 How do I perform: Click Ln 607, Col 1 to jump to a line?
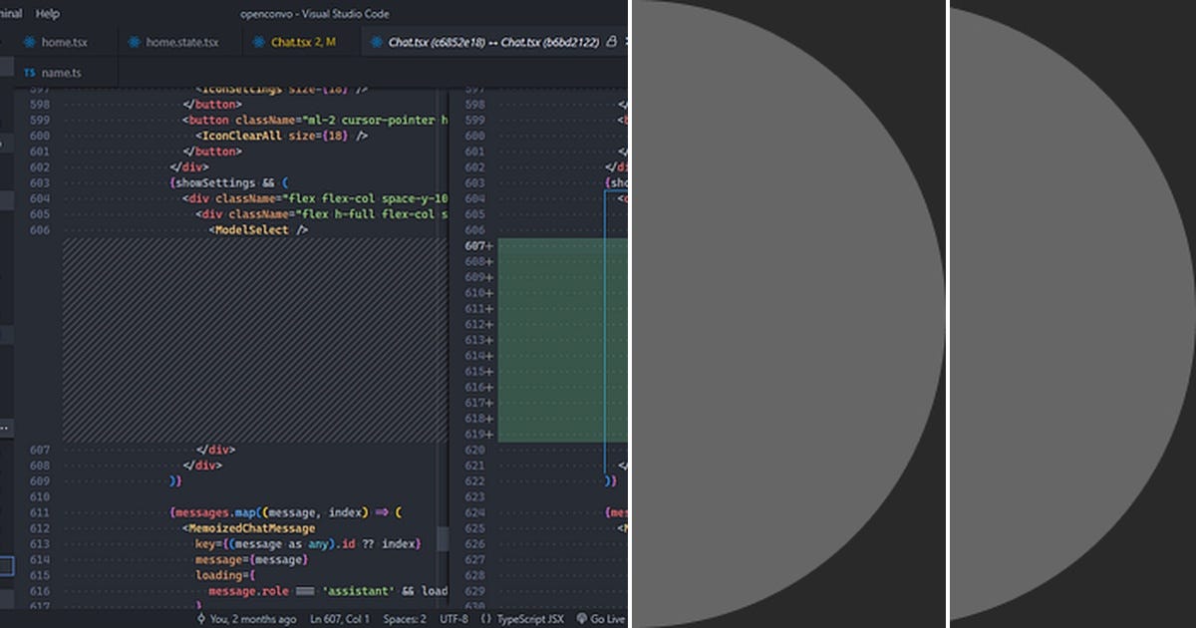(340, 618)
